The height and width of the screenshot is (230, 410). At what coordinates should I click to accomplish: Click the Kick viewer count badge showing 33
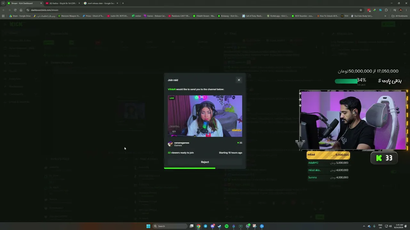384,158
